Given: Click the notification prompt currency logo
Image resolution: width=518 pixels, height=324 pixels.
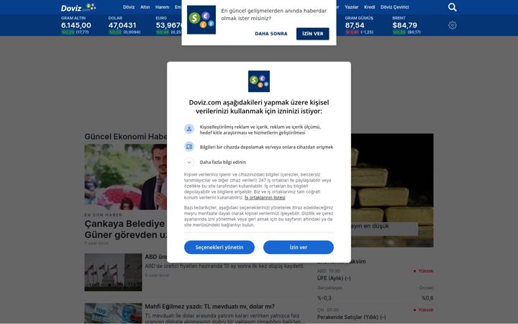Looking at the screenshot, I should [201, 20].
